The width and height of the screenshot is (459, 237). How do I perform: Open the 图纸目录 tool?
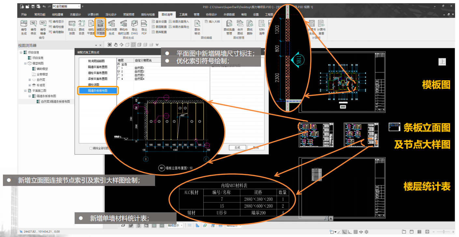81,27
